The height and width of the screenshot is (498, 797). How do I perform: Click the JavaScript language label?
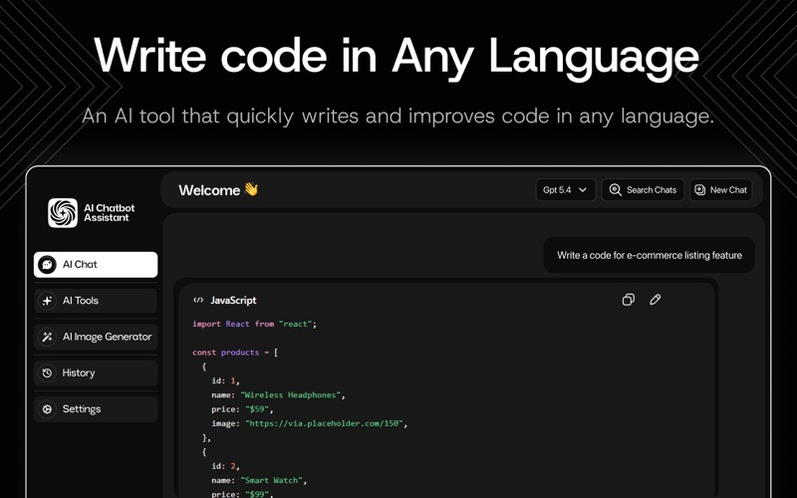(x=233, y=301)
